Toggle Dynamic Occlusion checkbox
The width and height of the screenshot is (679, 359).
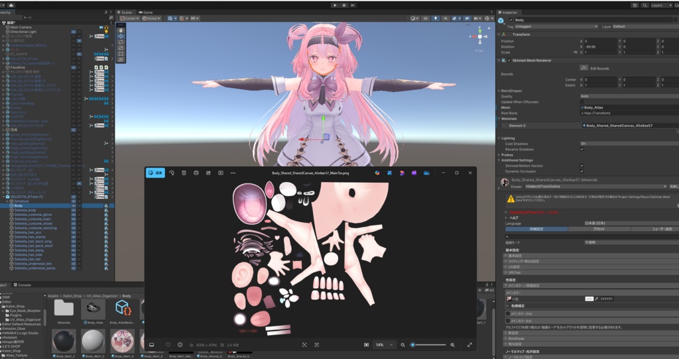point(582,172)
